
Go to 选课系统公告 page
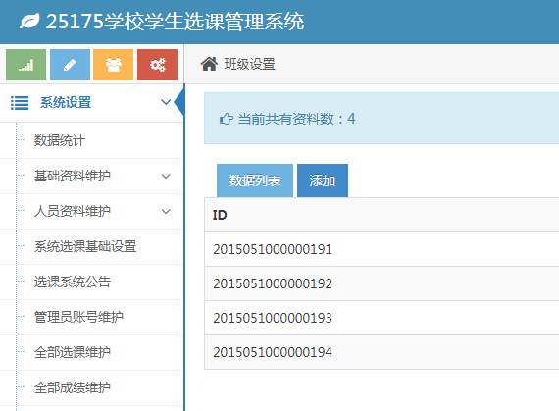(x=73, y=282)
